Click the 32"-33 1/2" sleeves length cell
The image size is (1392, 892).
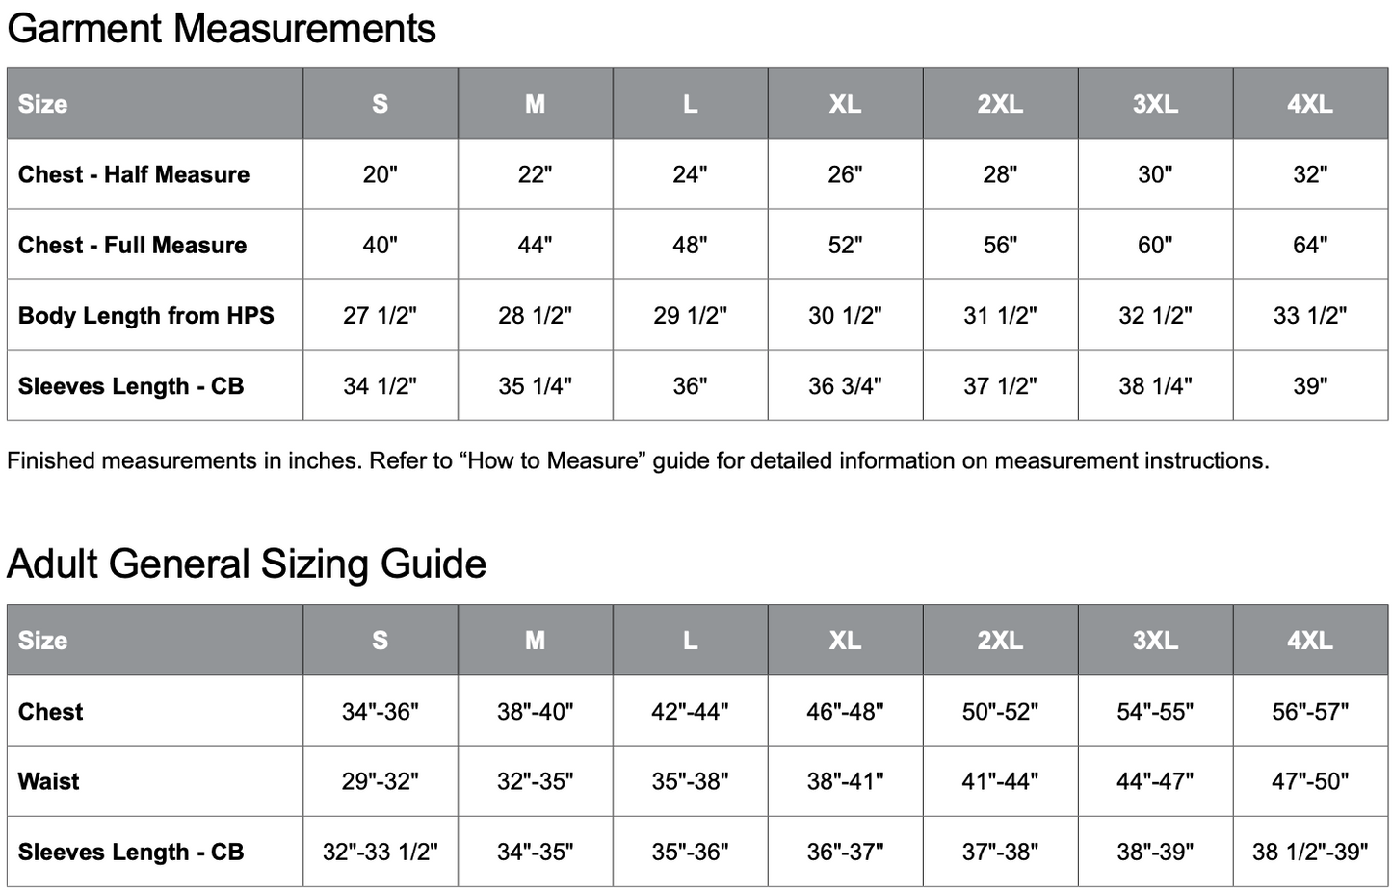[x=381, y=852]
